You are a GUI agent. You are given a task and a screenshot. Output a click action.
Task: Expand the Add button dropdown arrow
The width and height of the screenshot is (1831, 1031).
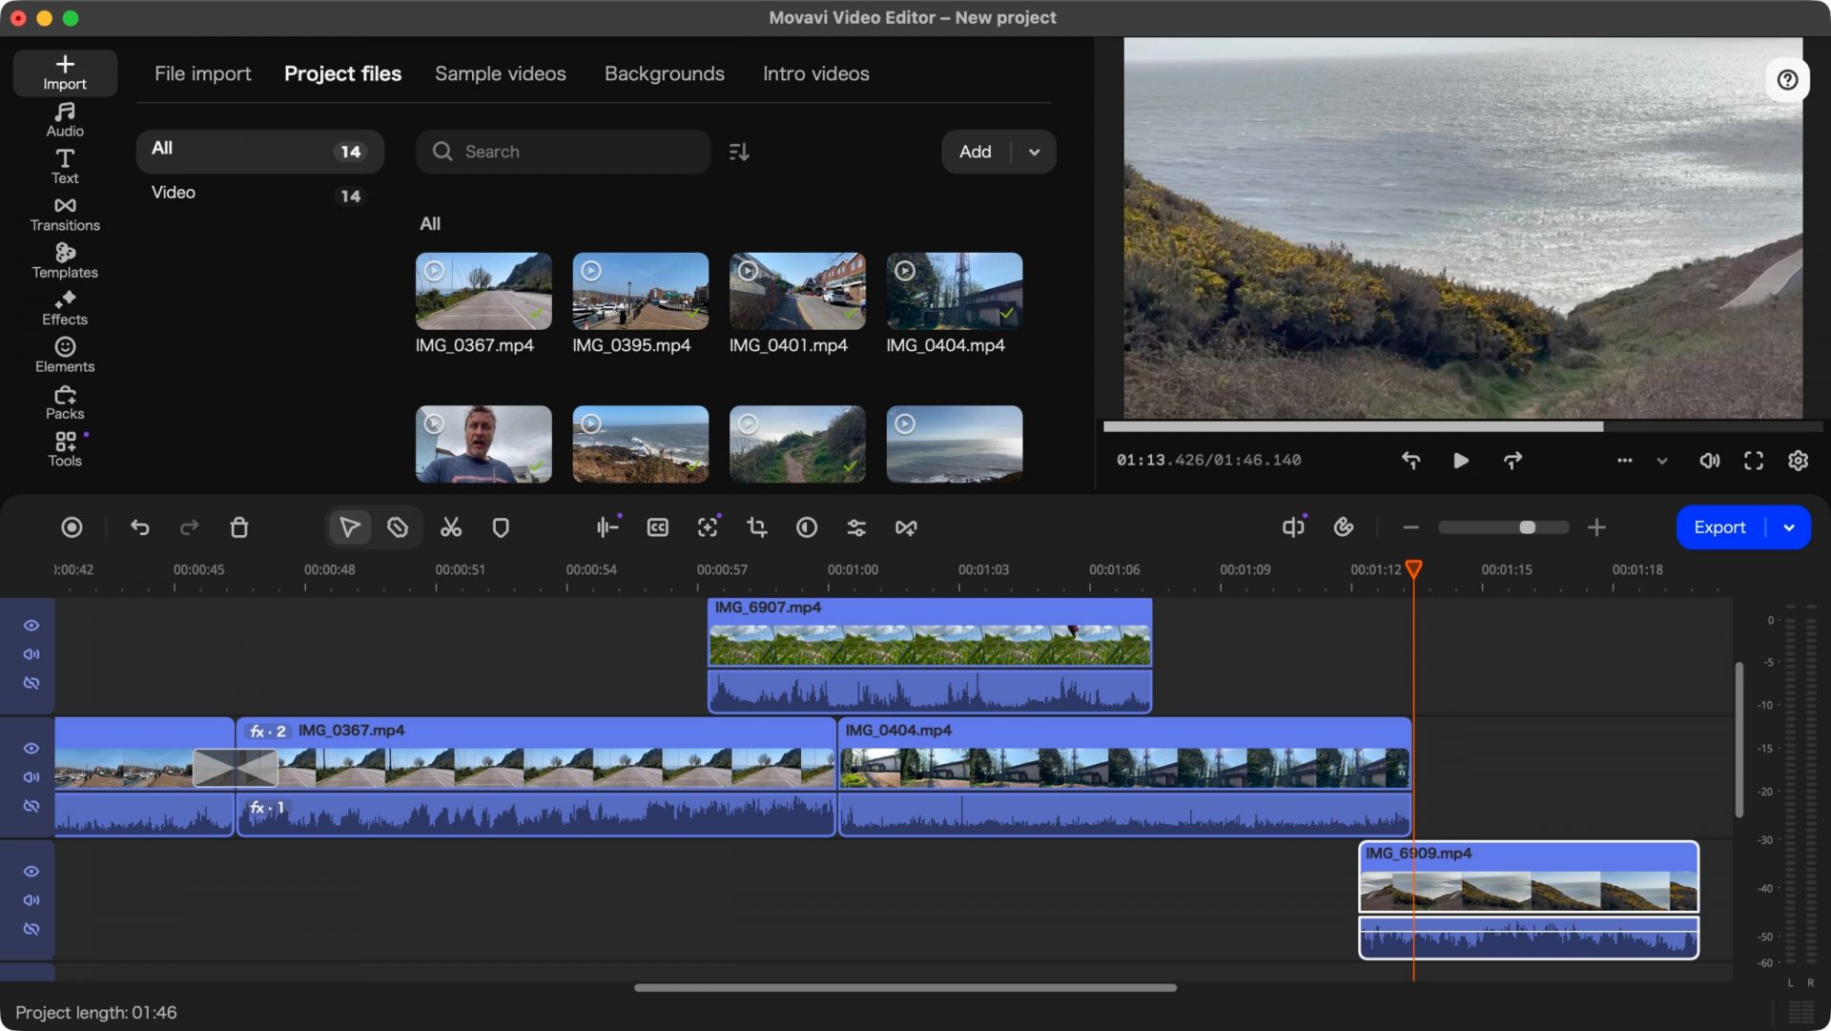(1035, 152)
